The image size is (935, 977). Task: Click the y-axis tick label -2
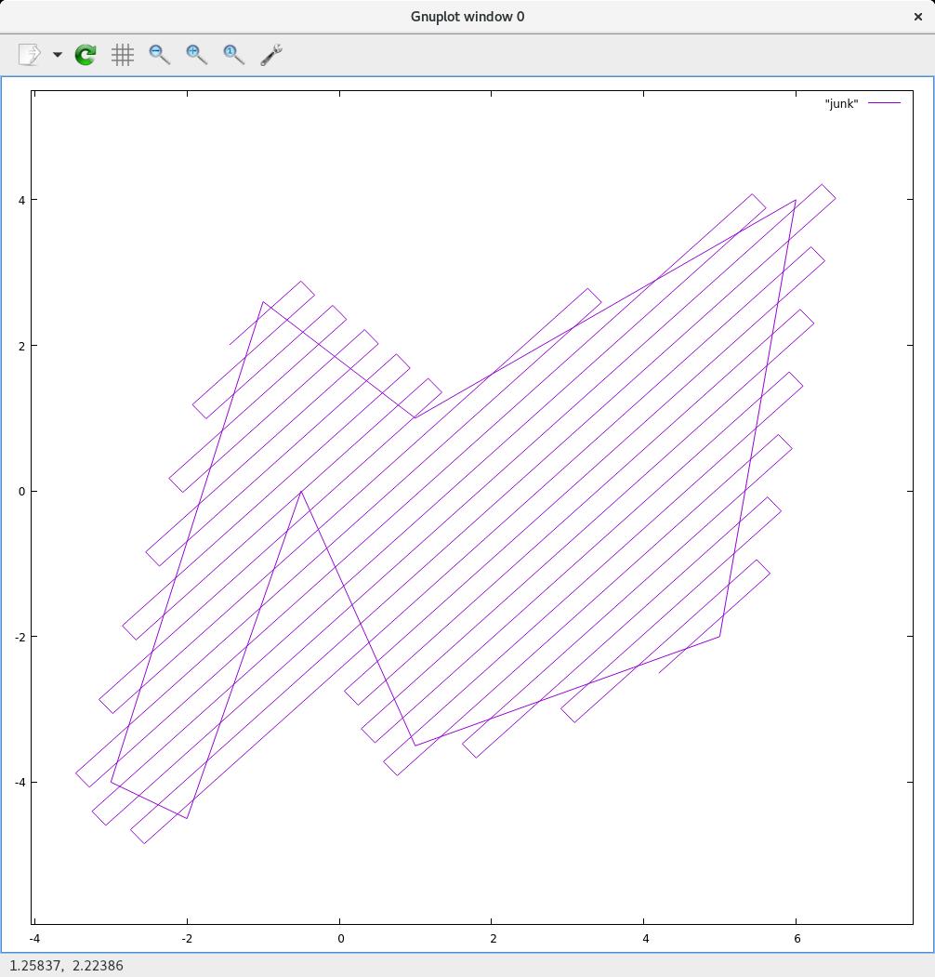click(x=20, y=637)
